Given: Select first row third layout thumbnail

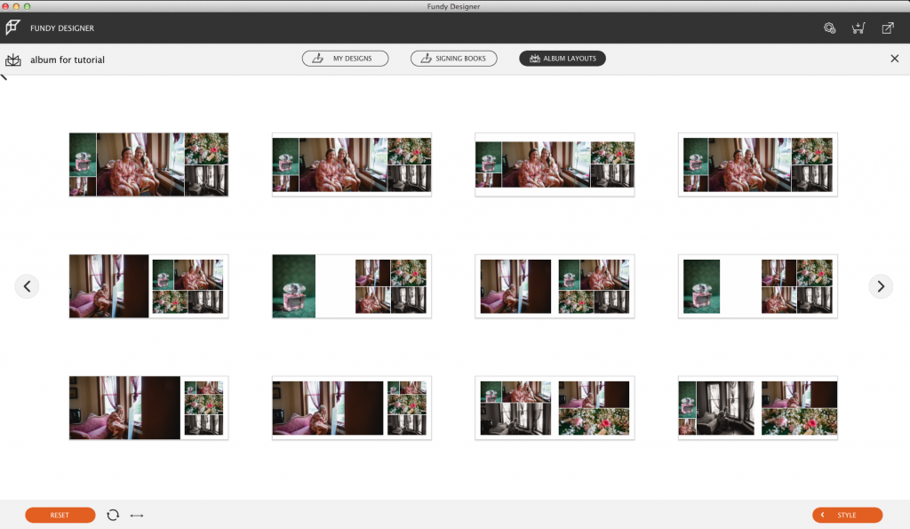Looking at the screenshot, I should tap(555, 164).
